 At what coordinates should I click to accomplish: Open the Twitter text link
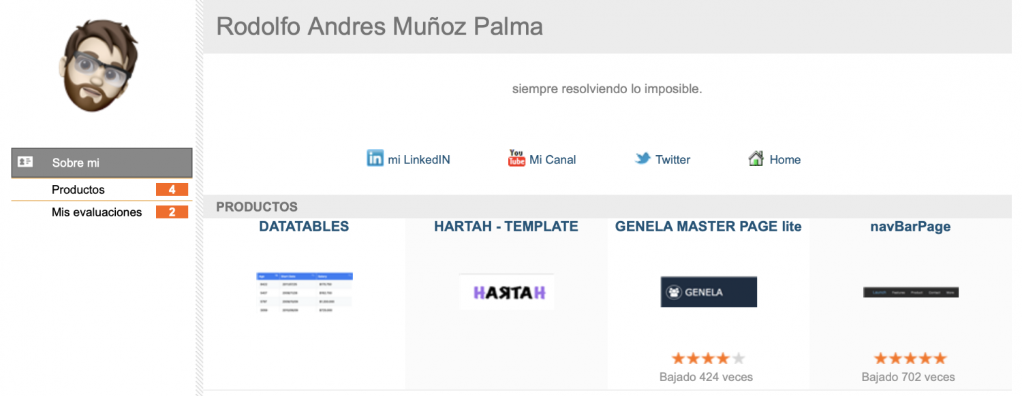[672, 160]
